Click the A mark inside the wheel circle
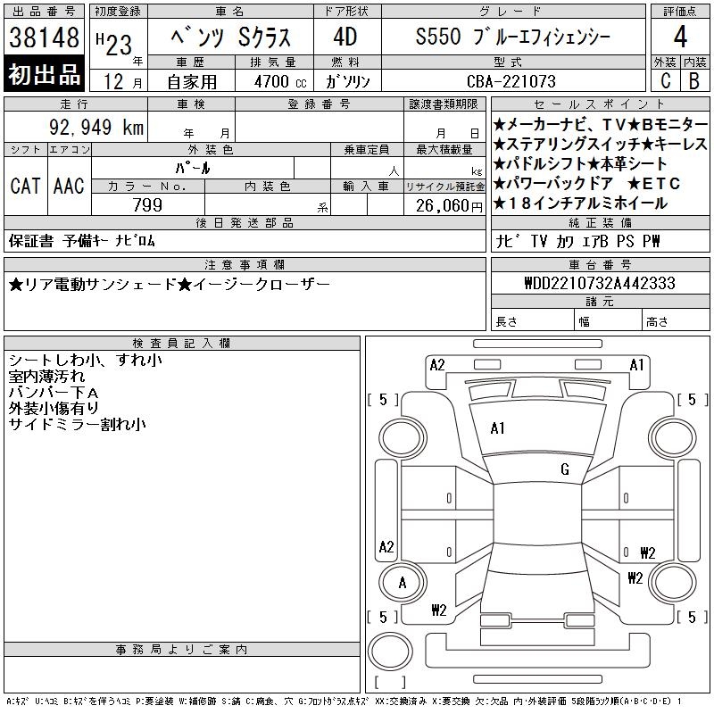The width and height of the screenshot is (714, 714). click(403, 583)
